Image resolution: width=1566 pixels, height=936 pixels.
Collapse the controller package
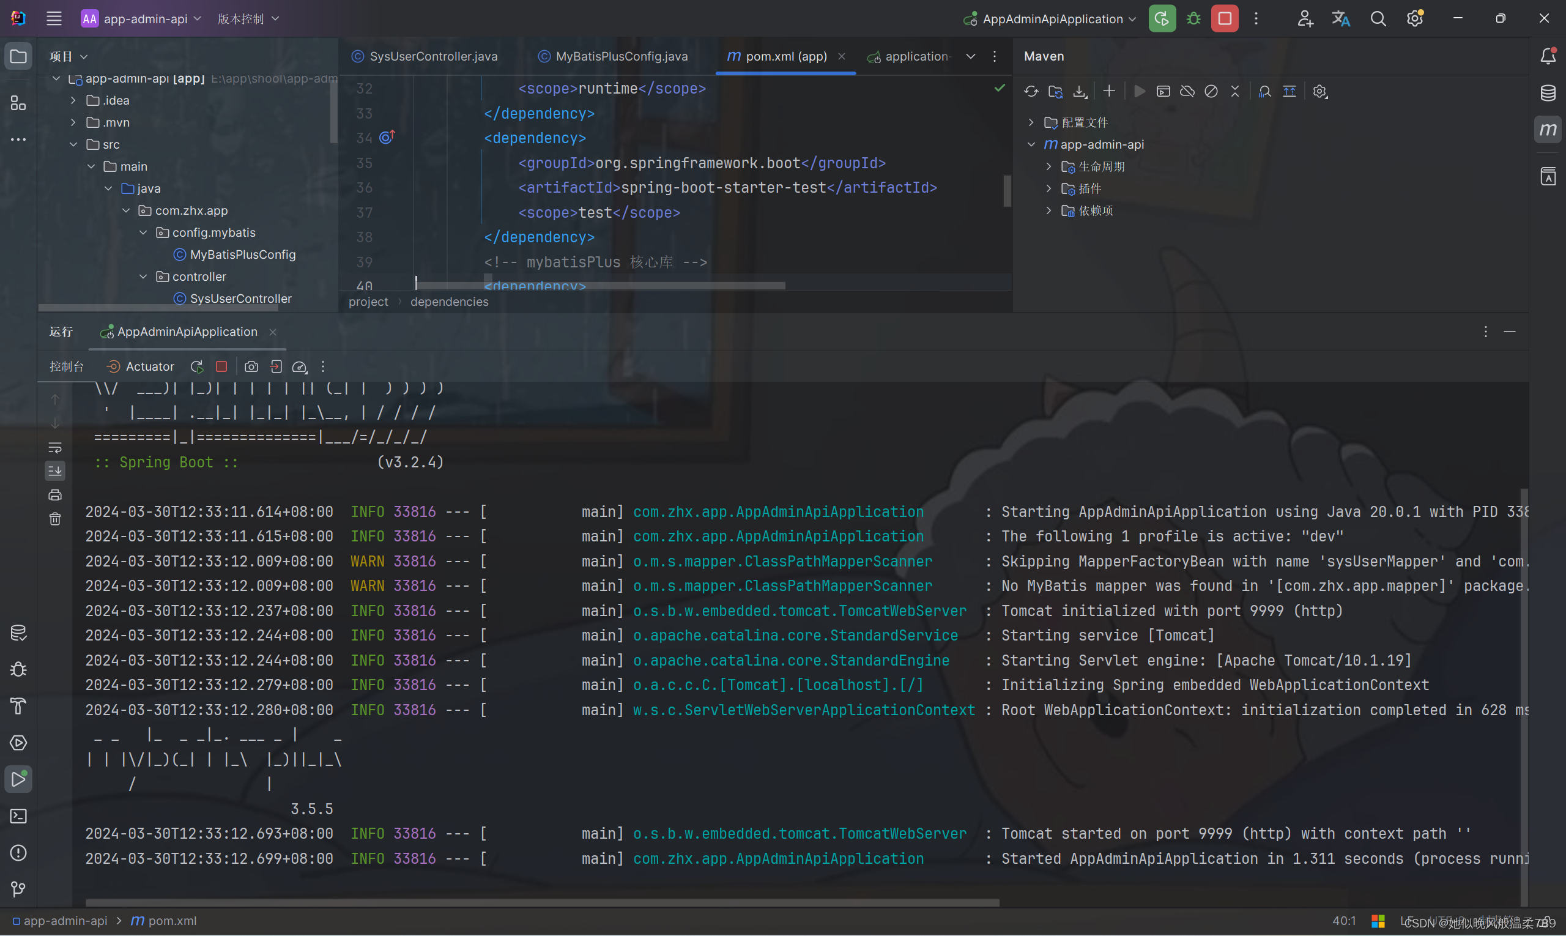143,277
